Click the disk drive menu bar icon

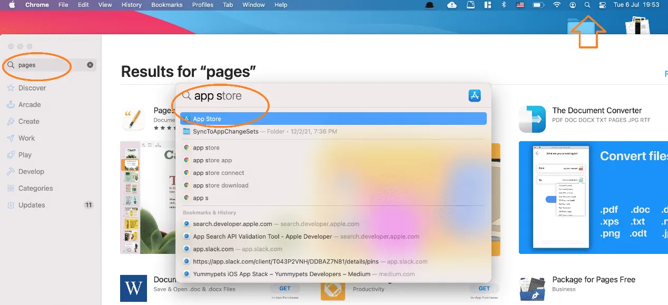pyautogui.click(x=471, y=5)
